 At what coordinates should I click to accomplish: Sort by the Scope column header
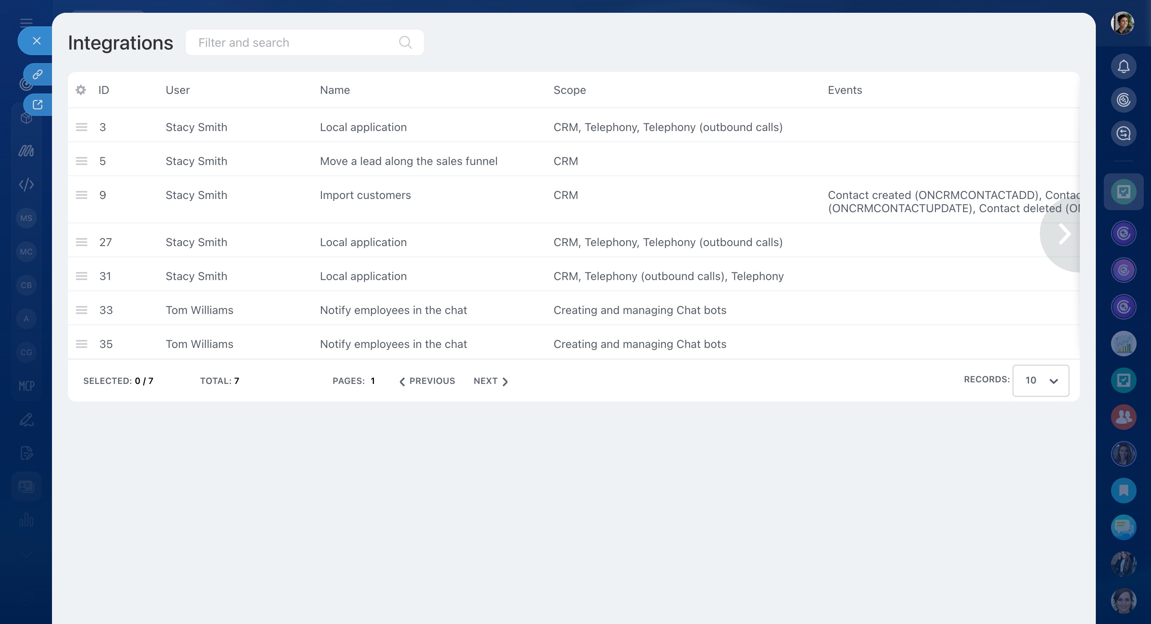coord(569,90)
